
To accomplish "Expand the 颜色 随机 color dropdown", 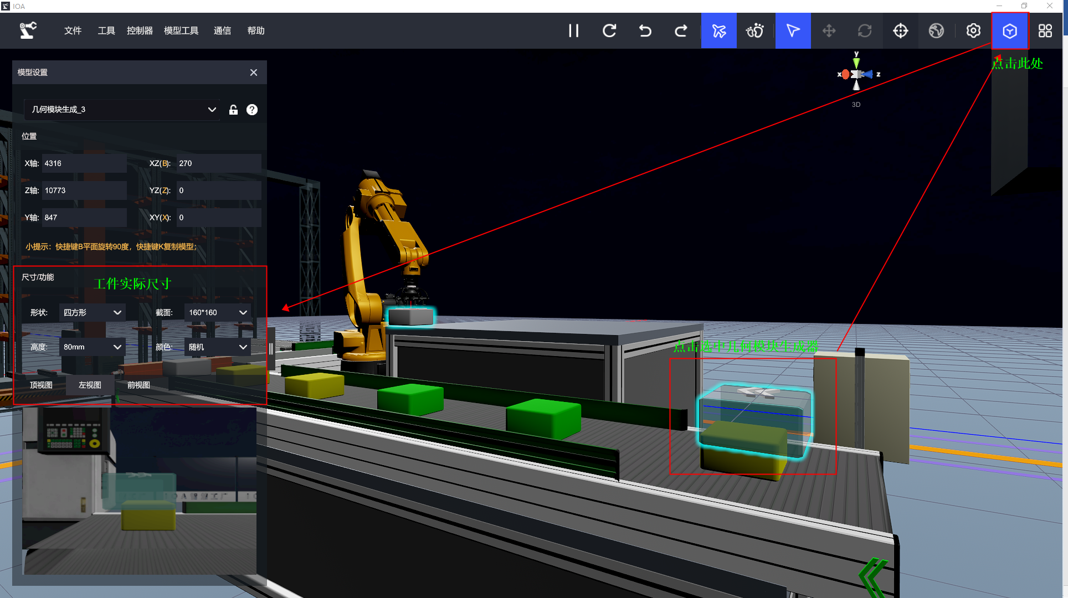I will coord(218,347).
